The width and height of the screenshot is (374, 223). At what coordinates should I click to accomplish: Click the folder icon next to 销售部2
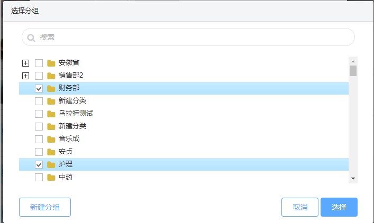(51, 76)
